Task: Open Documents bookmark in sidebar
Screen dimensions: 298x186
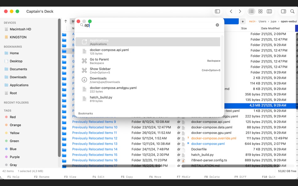Action: coord(18,69)
